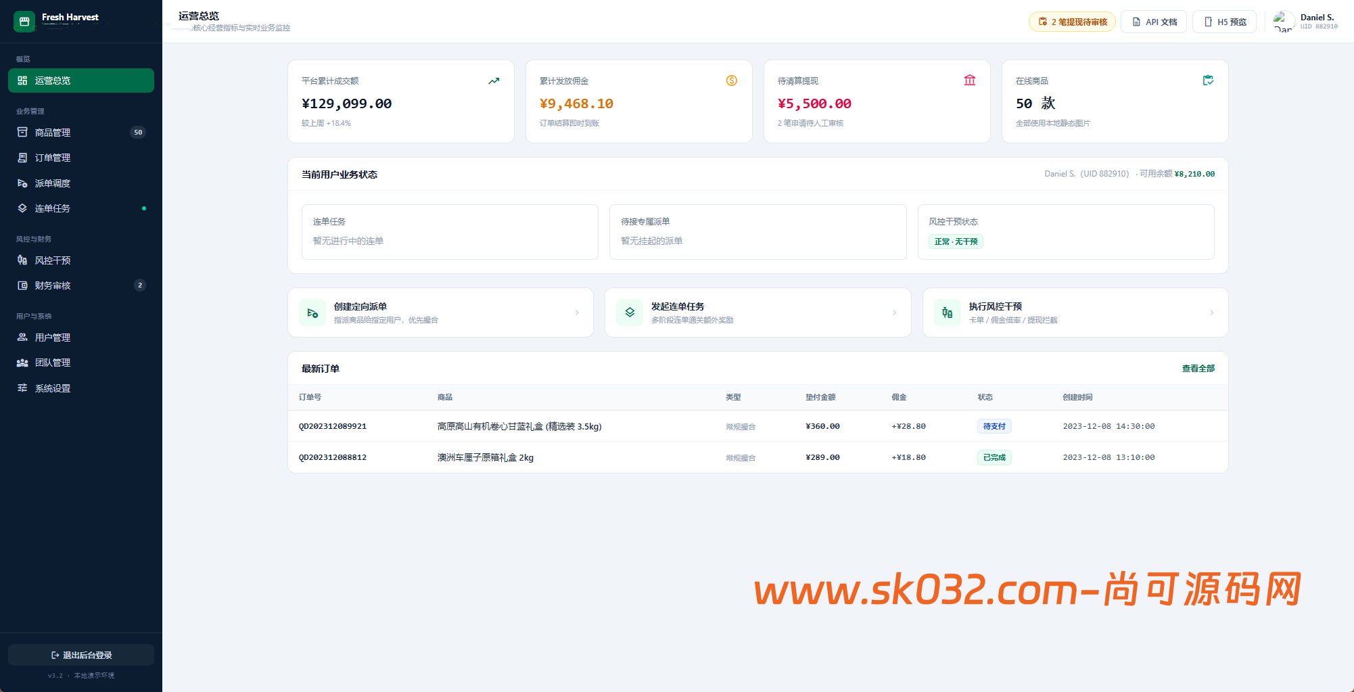
Task: Click the 50 badge next to 商品管理
Action: [x=138, y=133]
